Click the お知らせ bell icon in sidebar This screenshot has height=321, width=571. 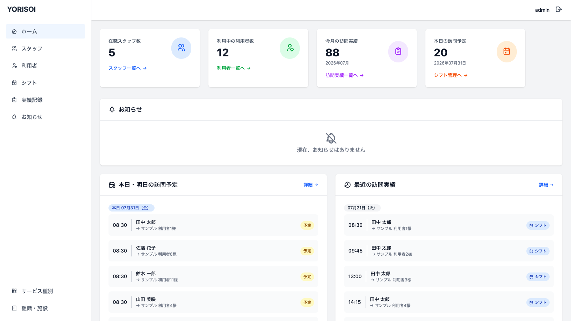14,117
